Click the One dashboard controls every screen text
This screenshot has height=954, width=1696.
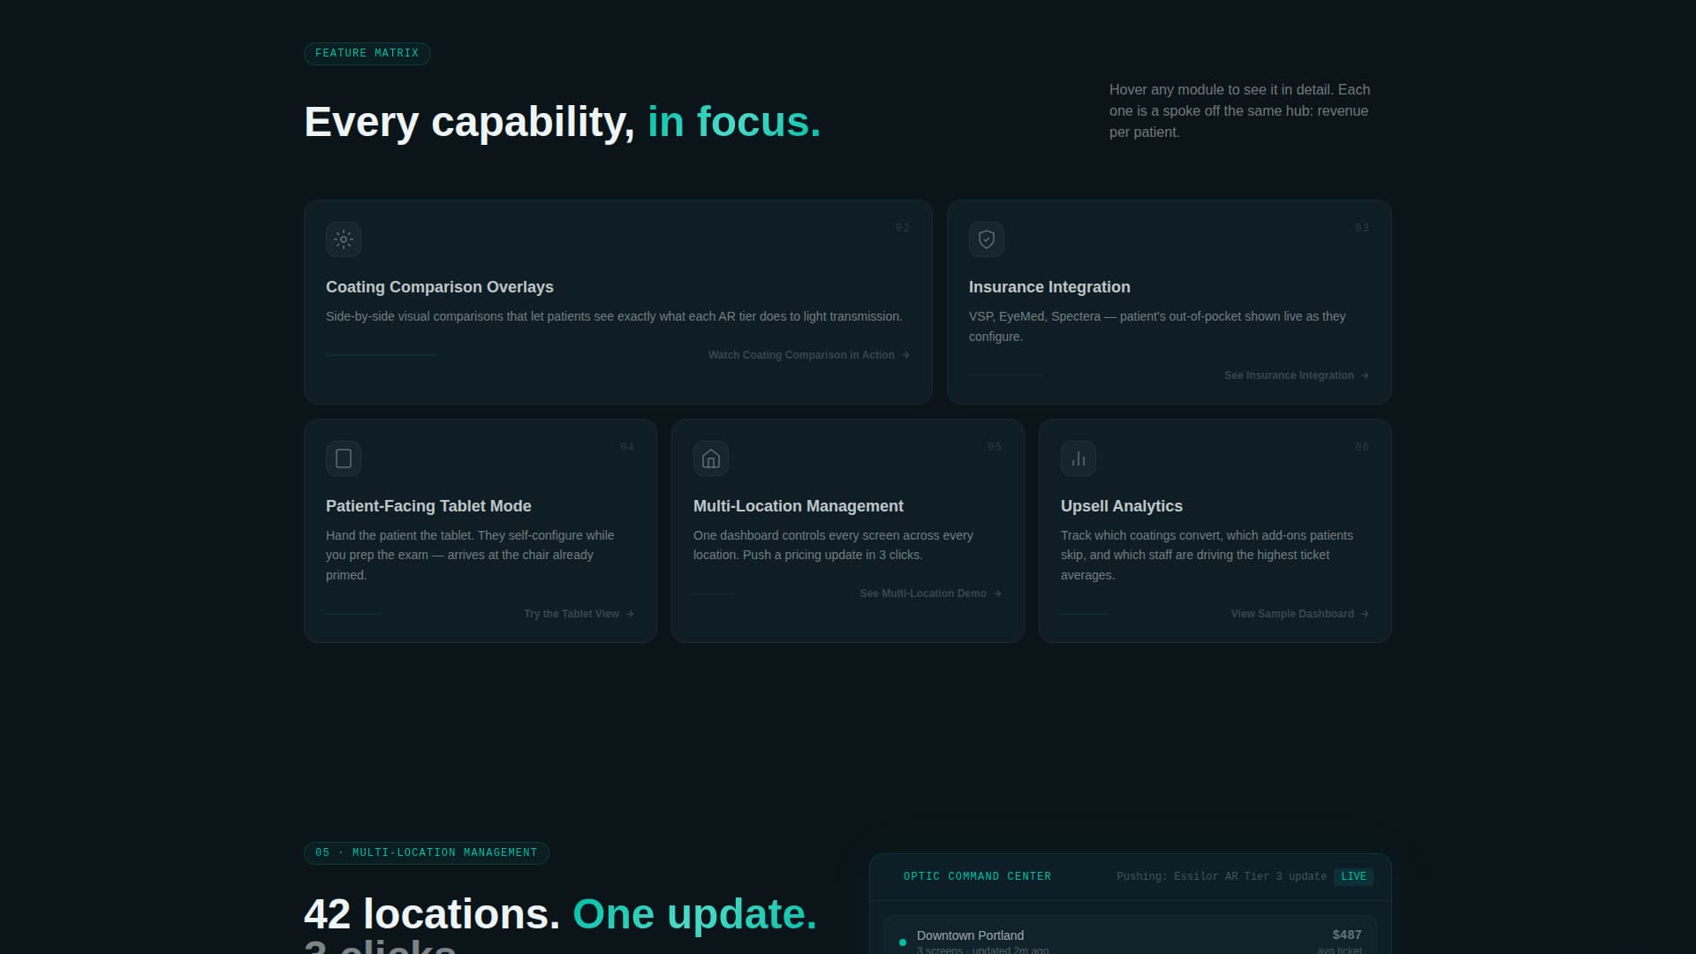point(833,545)
